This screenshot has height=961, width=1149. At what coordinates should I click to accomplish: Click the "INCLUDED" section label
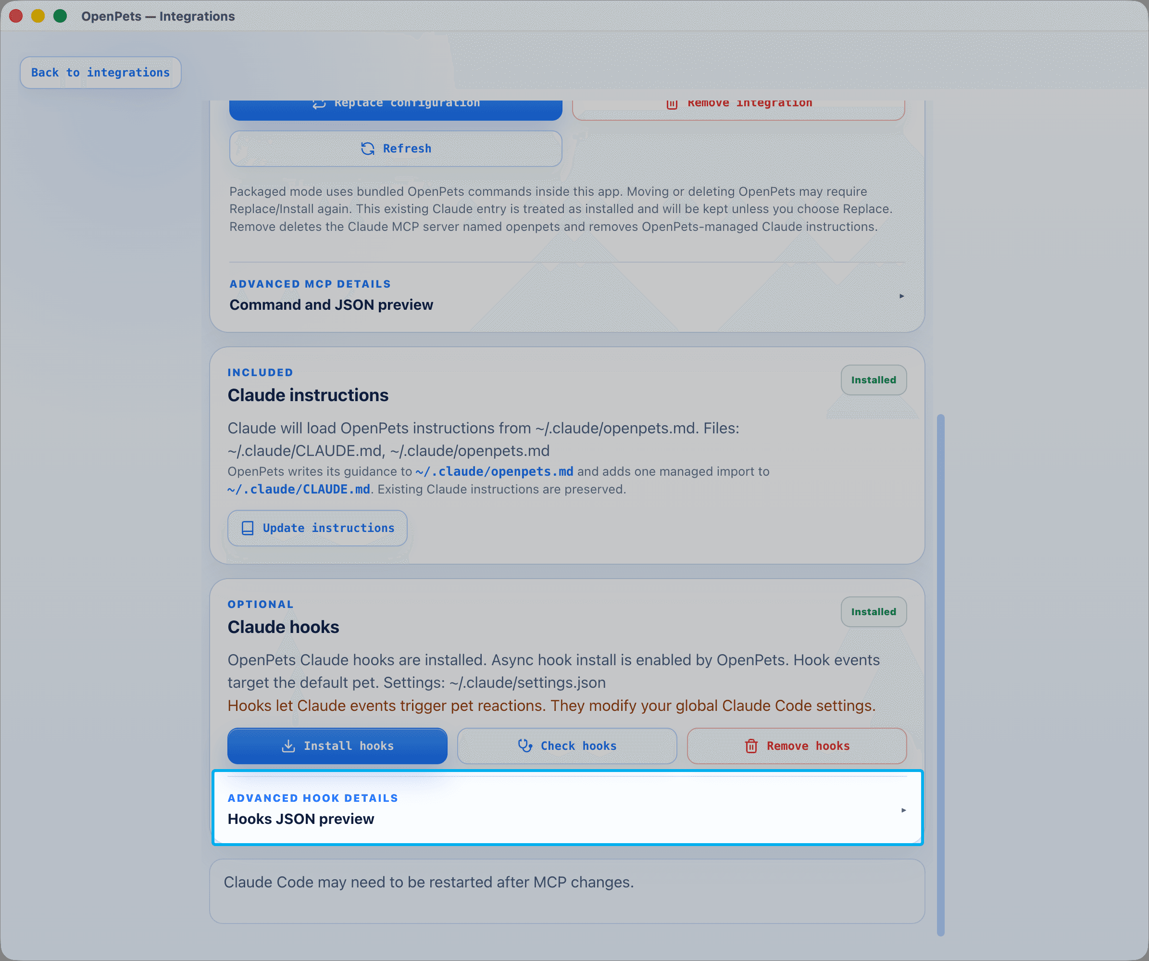coord(261,373)
